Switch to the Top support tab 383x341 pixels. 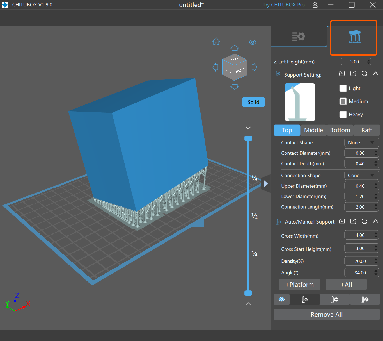[x=287, y=130]
